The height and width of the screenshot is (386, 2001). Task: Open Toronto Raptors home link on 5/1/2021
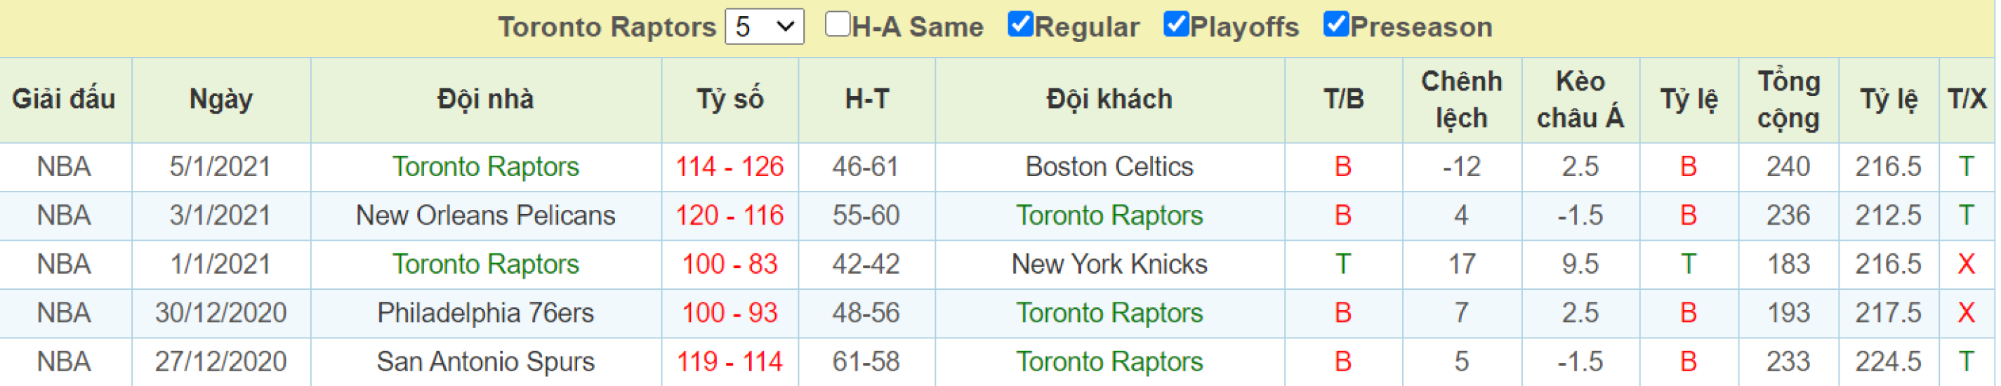485,166
